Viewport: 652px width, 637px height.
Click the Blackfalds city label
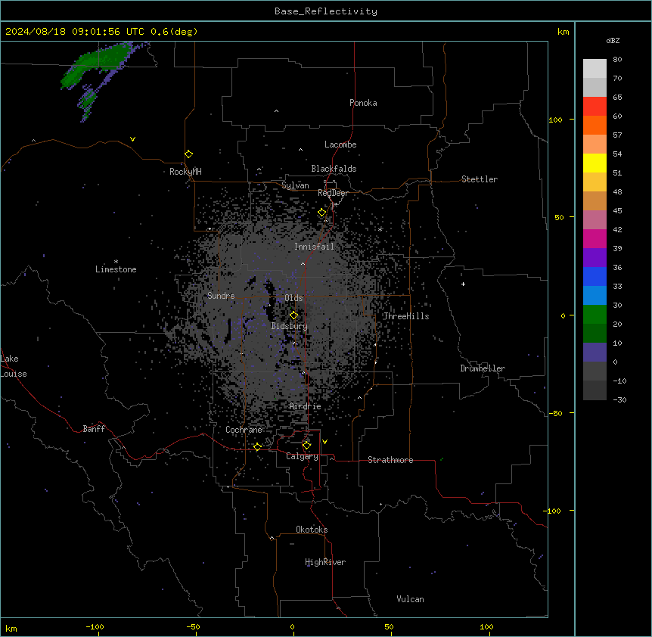pyautogui.click(x=334, y=169)
